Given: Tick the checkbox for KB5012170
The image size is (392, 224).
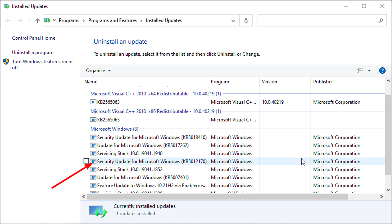Looking at the screenshot, I should (x=86, y=161).
